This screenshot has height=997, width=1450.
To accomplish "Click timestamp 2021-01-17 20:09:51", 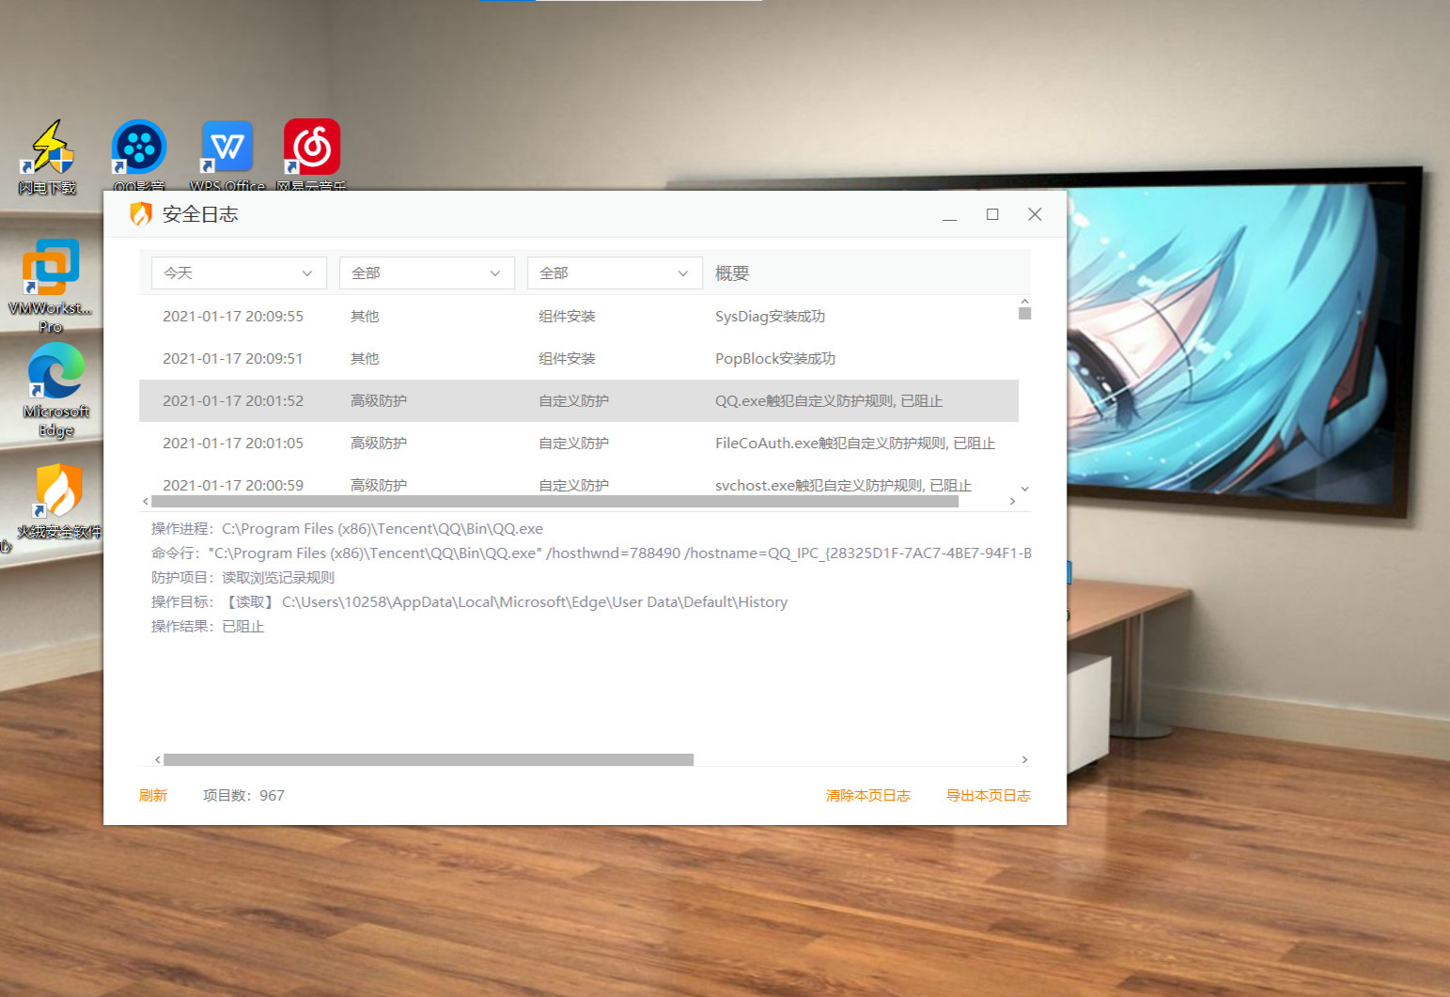I will [x=233, y=359].
